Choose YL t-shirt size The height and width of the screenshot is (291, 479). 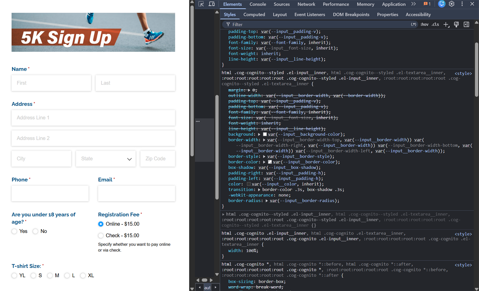(14, 275)
